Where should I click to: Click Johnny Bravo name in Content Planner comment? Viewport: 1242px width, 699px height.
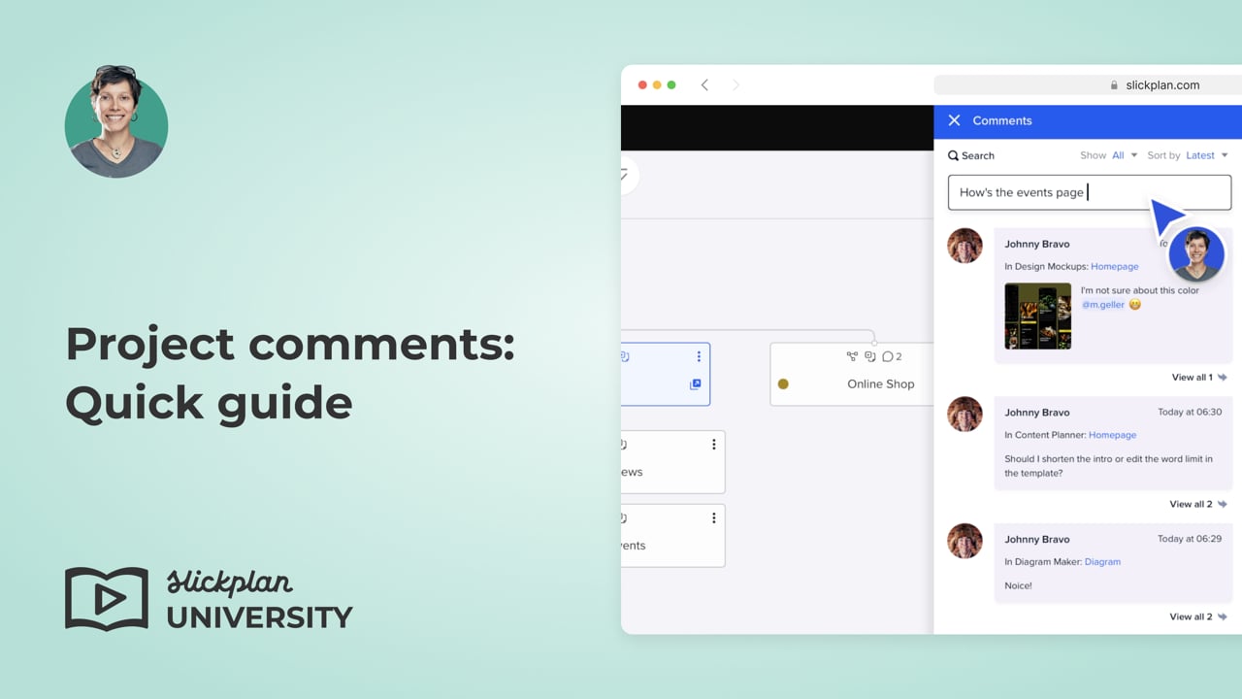coord(1036,412)
